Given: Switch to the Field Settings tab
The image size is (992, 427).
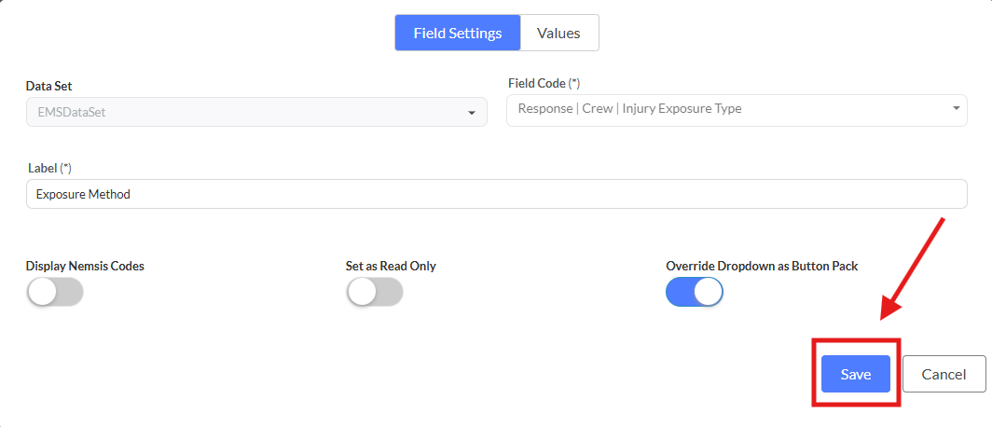Looking at the screenshot, I should (x=458, y=33).
